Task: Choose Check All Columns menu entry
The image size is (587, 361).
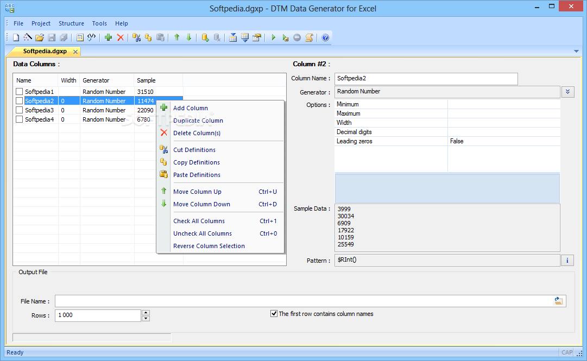Action: (220, 221)
